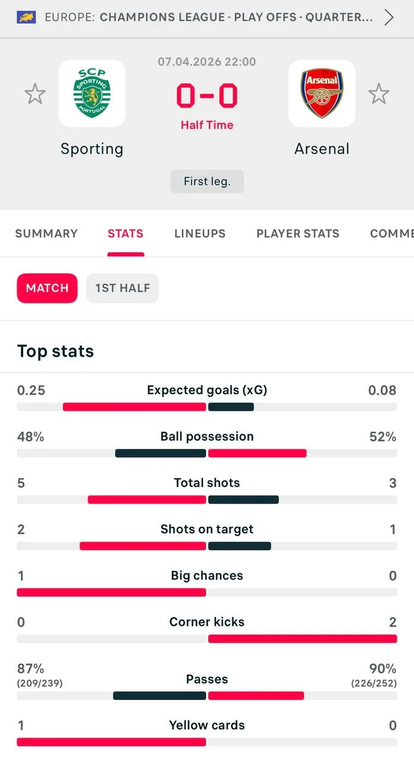The width and height of the screenshot is (414, 760).
Task: Select the Stats tab
Action: tap(125, 233)
